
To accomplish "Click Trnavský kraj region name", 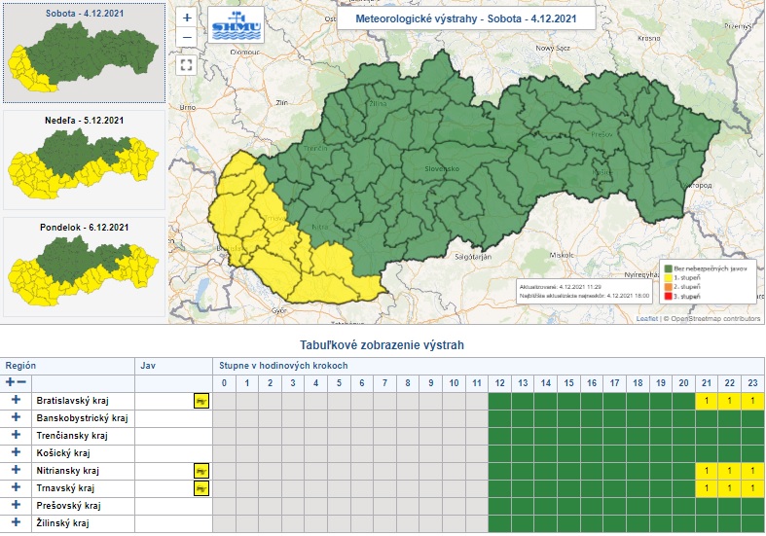I will [65, 488].
